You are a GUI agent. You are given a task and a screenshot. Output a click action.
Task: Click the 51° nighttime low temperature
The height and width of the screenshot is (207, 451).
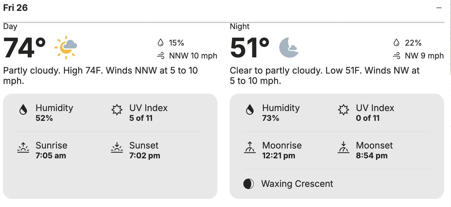coord(250,48)
